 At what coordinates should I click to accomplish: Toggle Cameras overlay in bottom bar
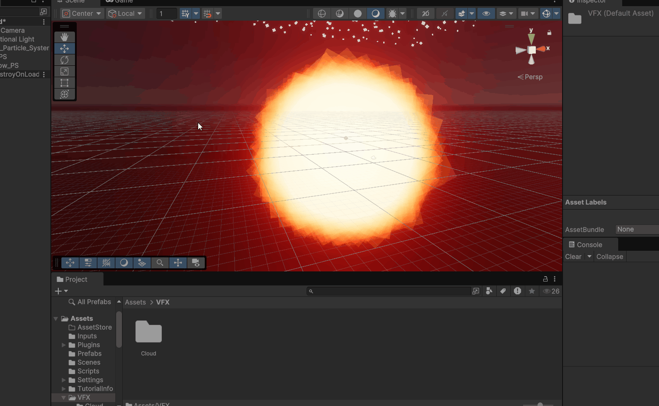pyautogui.click(x=196, y=263)
